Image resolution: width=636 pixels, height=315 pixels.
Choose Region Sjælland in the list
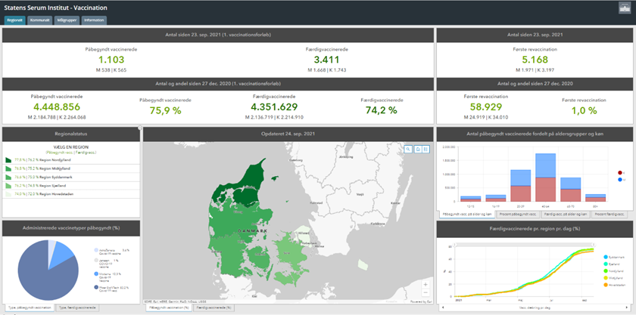[x=71, y=186]
